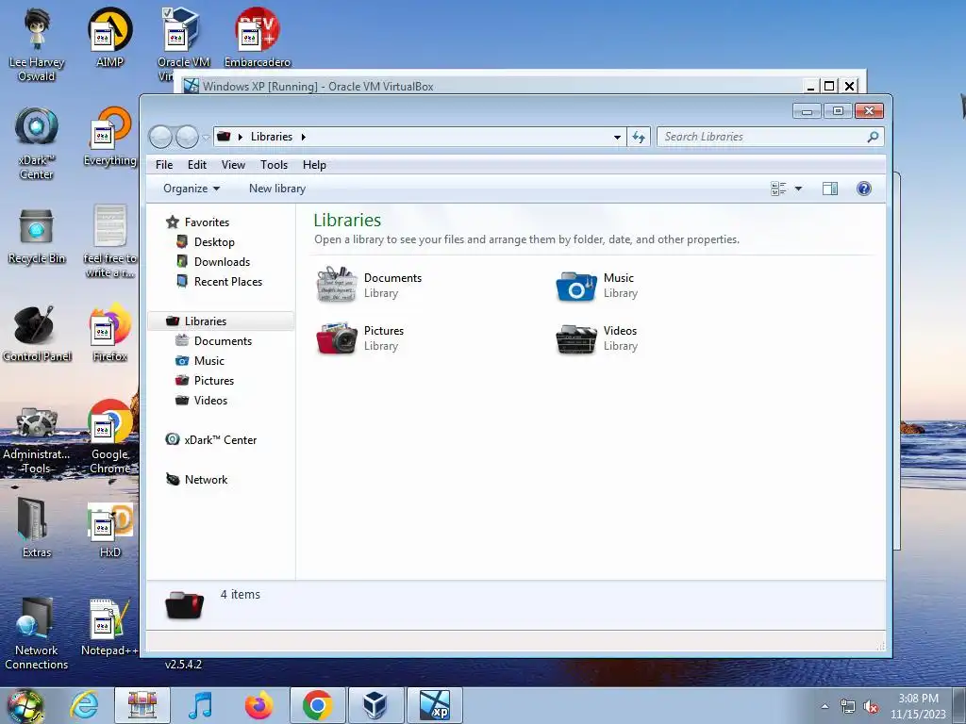Click the change view icon
Viewport: 966px width, 724px height.
[x=778, y=189]
